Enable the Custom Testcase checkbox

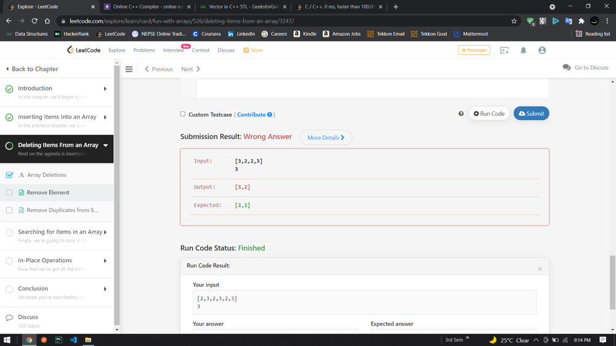click(x=183, y=114)
